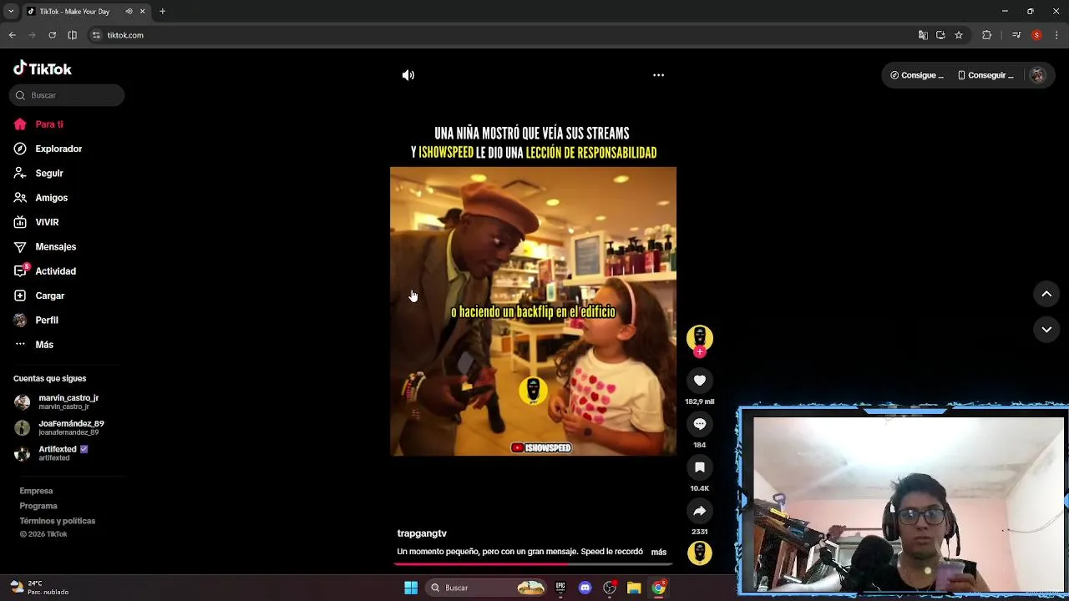Click the install app icon in address bar
1069x601 pixels.
click(940, 35)
